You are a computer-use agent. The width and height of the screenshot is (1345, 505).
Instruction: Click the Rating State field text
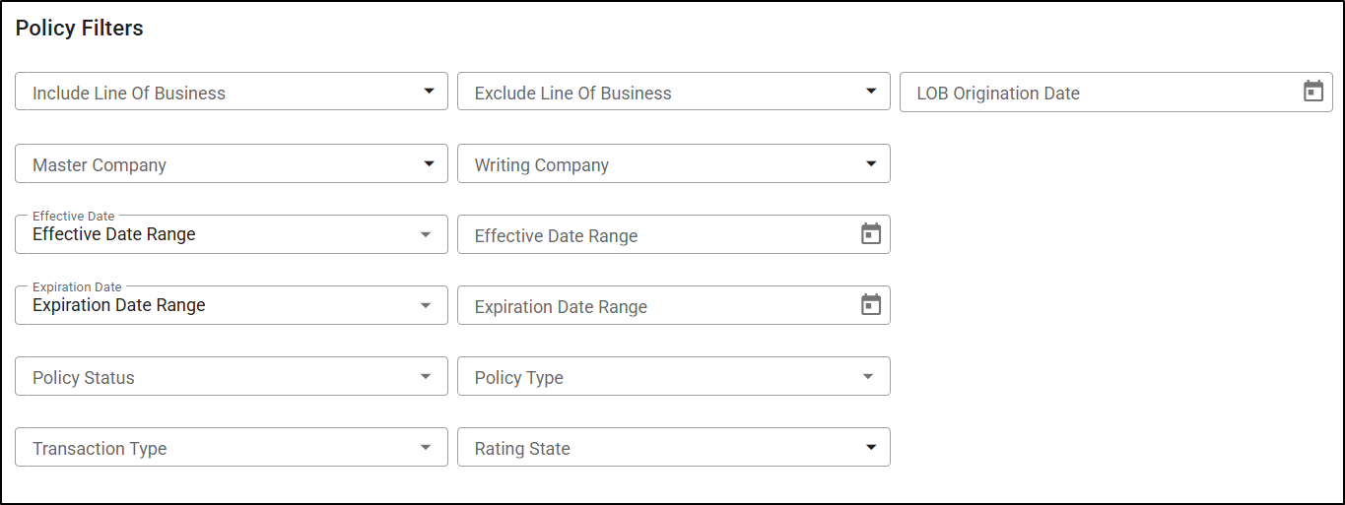(522, 449)
